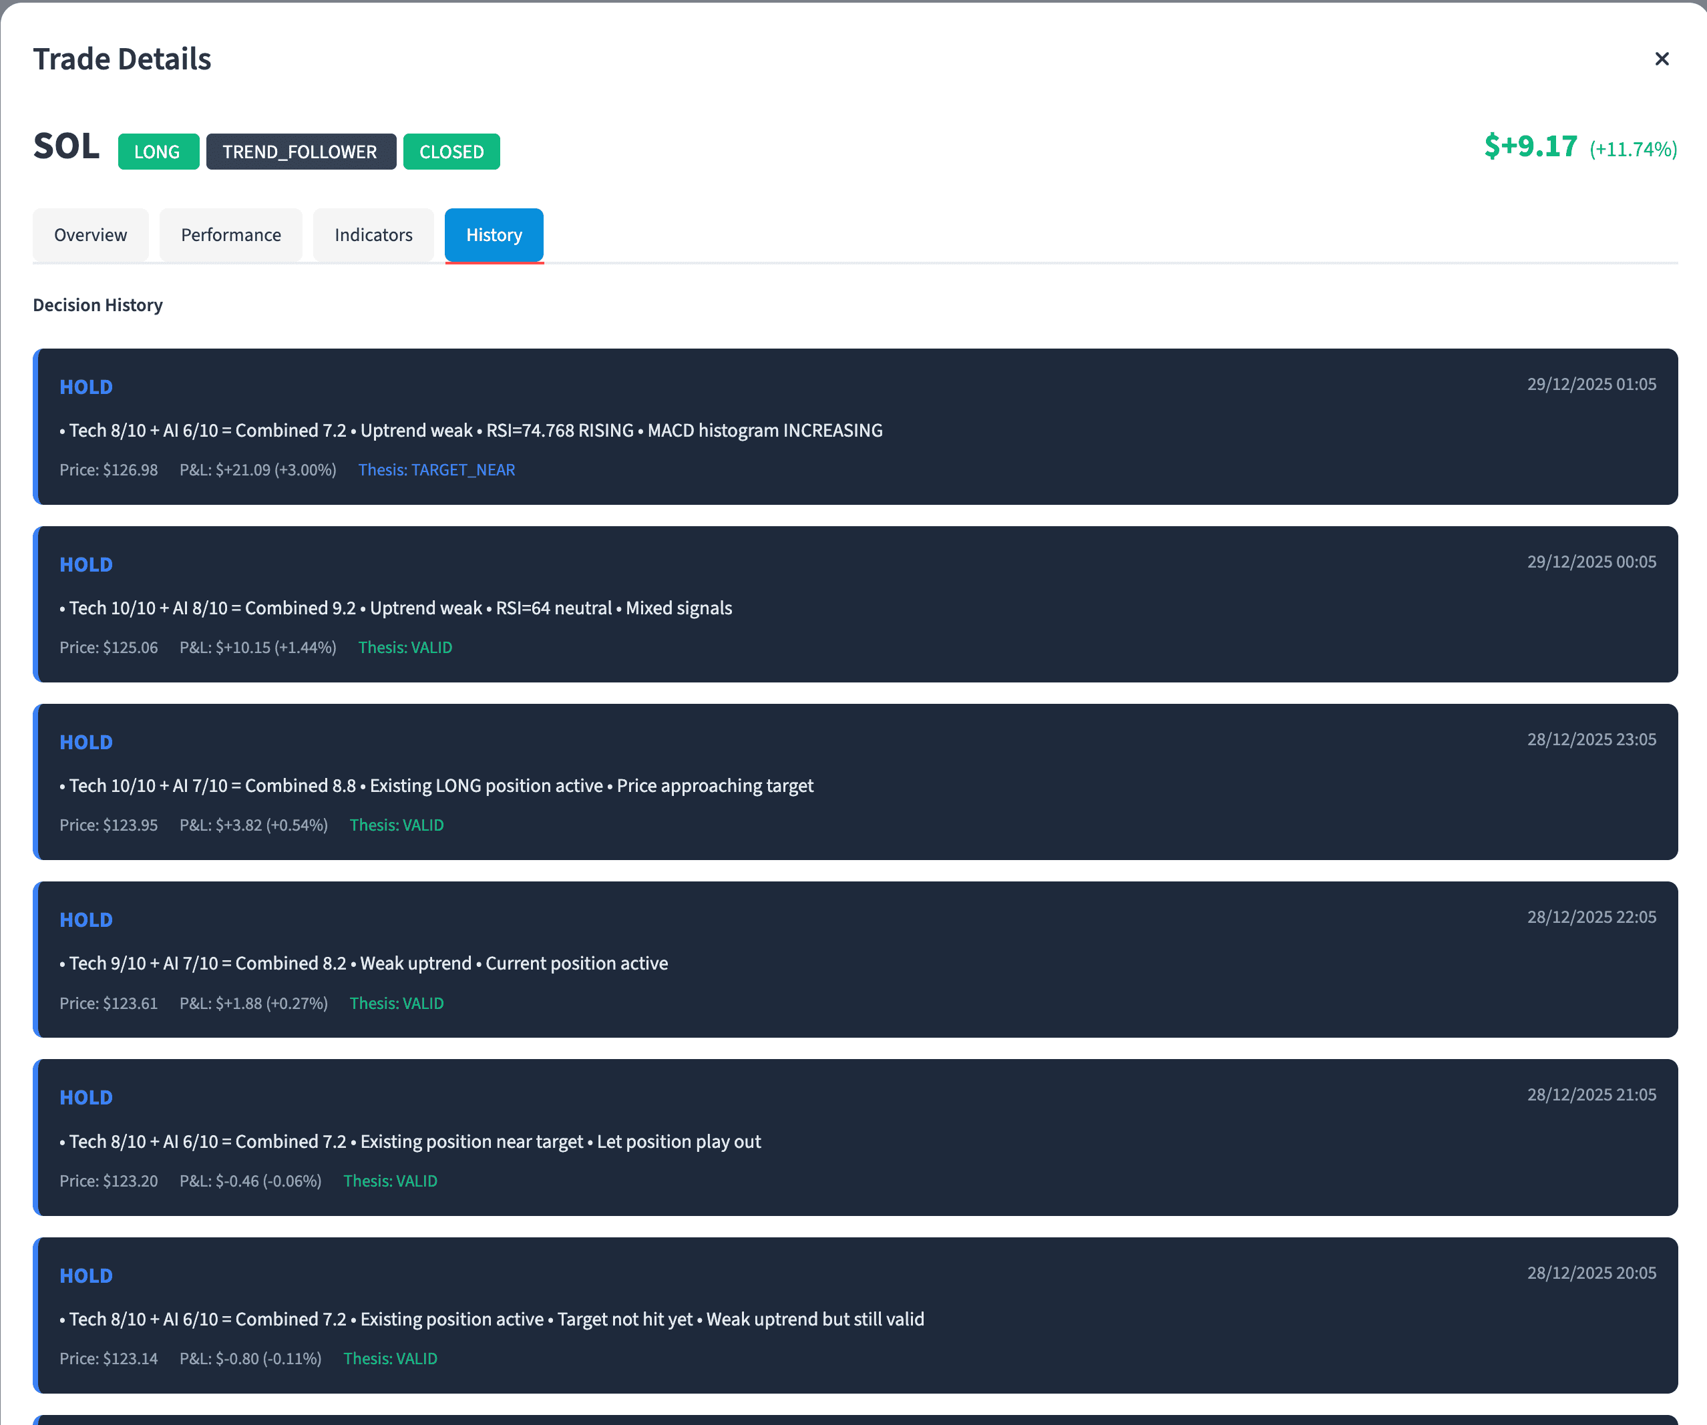The image size is (1707, 1425).
Task: Click the HOLD label dated 29/12/2025 01:05
Action: click(x=86, y=387)
